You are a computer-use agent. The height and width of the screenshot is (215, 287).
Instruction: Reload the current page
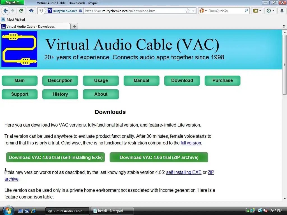pos(21,11)
